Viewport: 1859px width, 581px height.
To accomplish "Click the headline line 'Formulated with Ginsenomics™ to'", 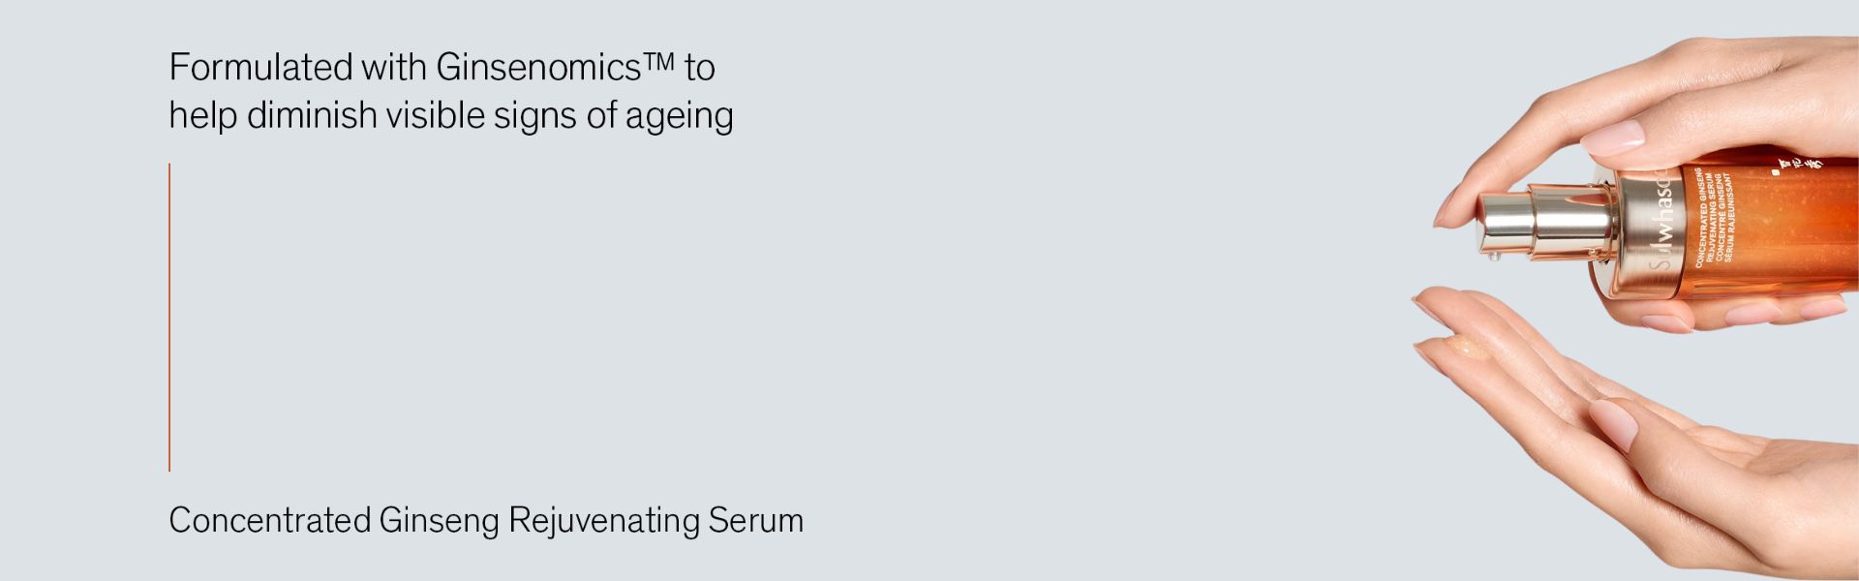I will click(x=442, y=67).
